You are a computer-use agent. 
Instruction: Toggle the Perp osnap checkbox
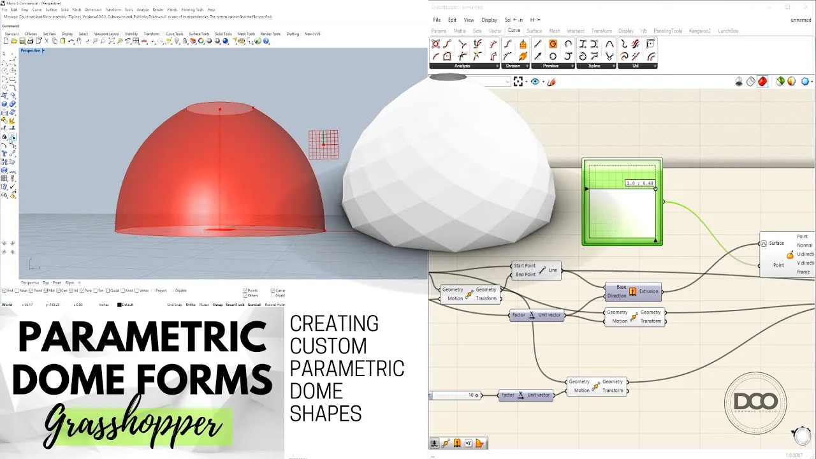click(82, 291)
